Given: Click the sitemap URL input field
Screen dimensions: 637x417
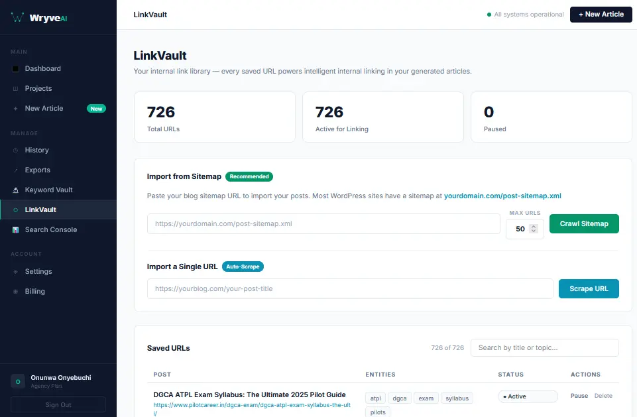Looking at the screenshot, I should 323,223.
